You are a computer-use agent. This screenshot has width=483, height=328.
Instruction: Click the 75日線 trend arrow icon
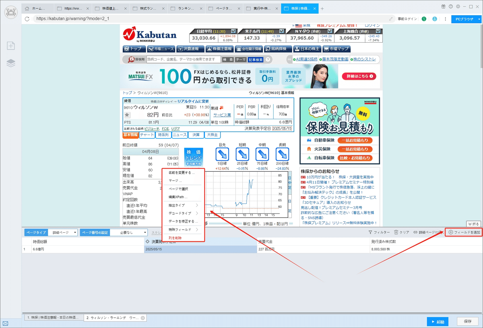coord(262,154)
